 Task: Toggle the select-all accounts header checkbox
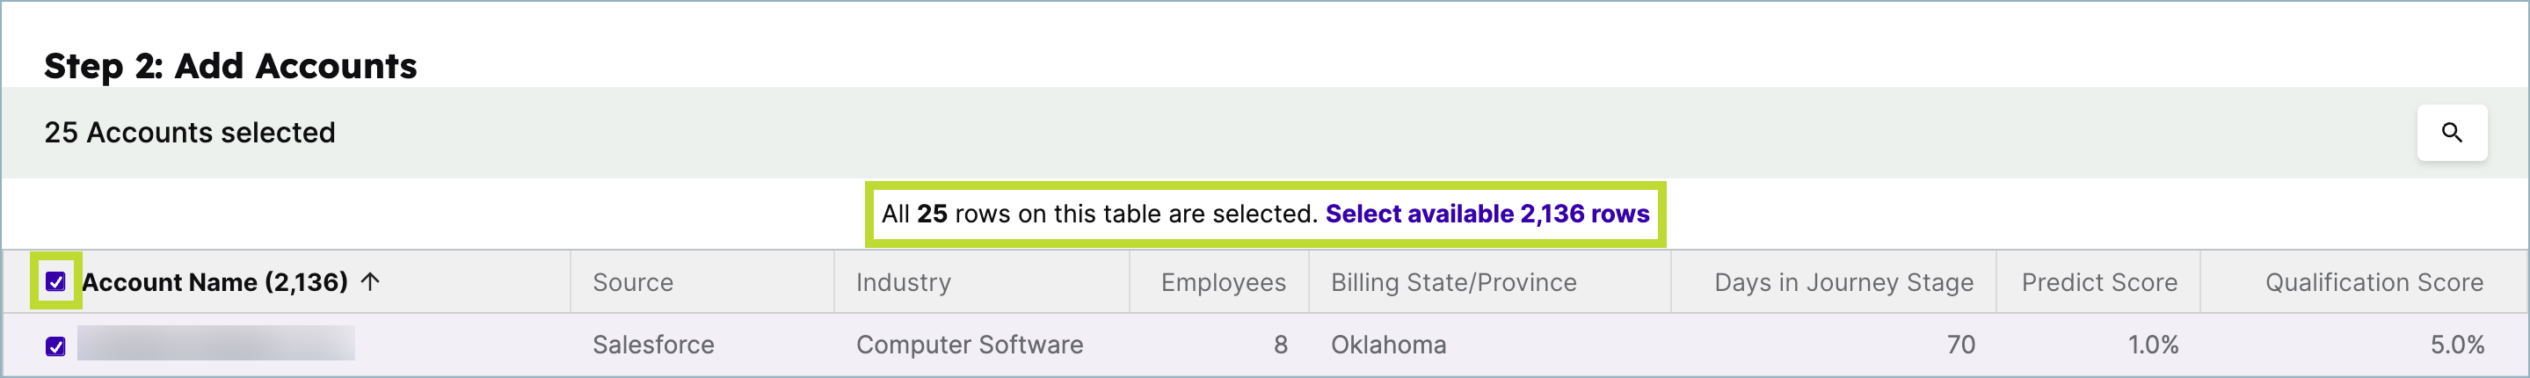56,282
